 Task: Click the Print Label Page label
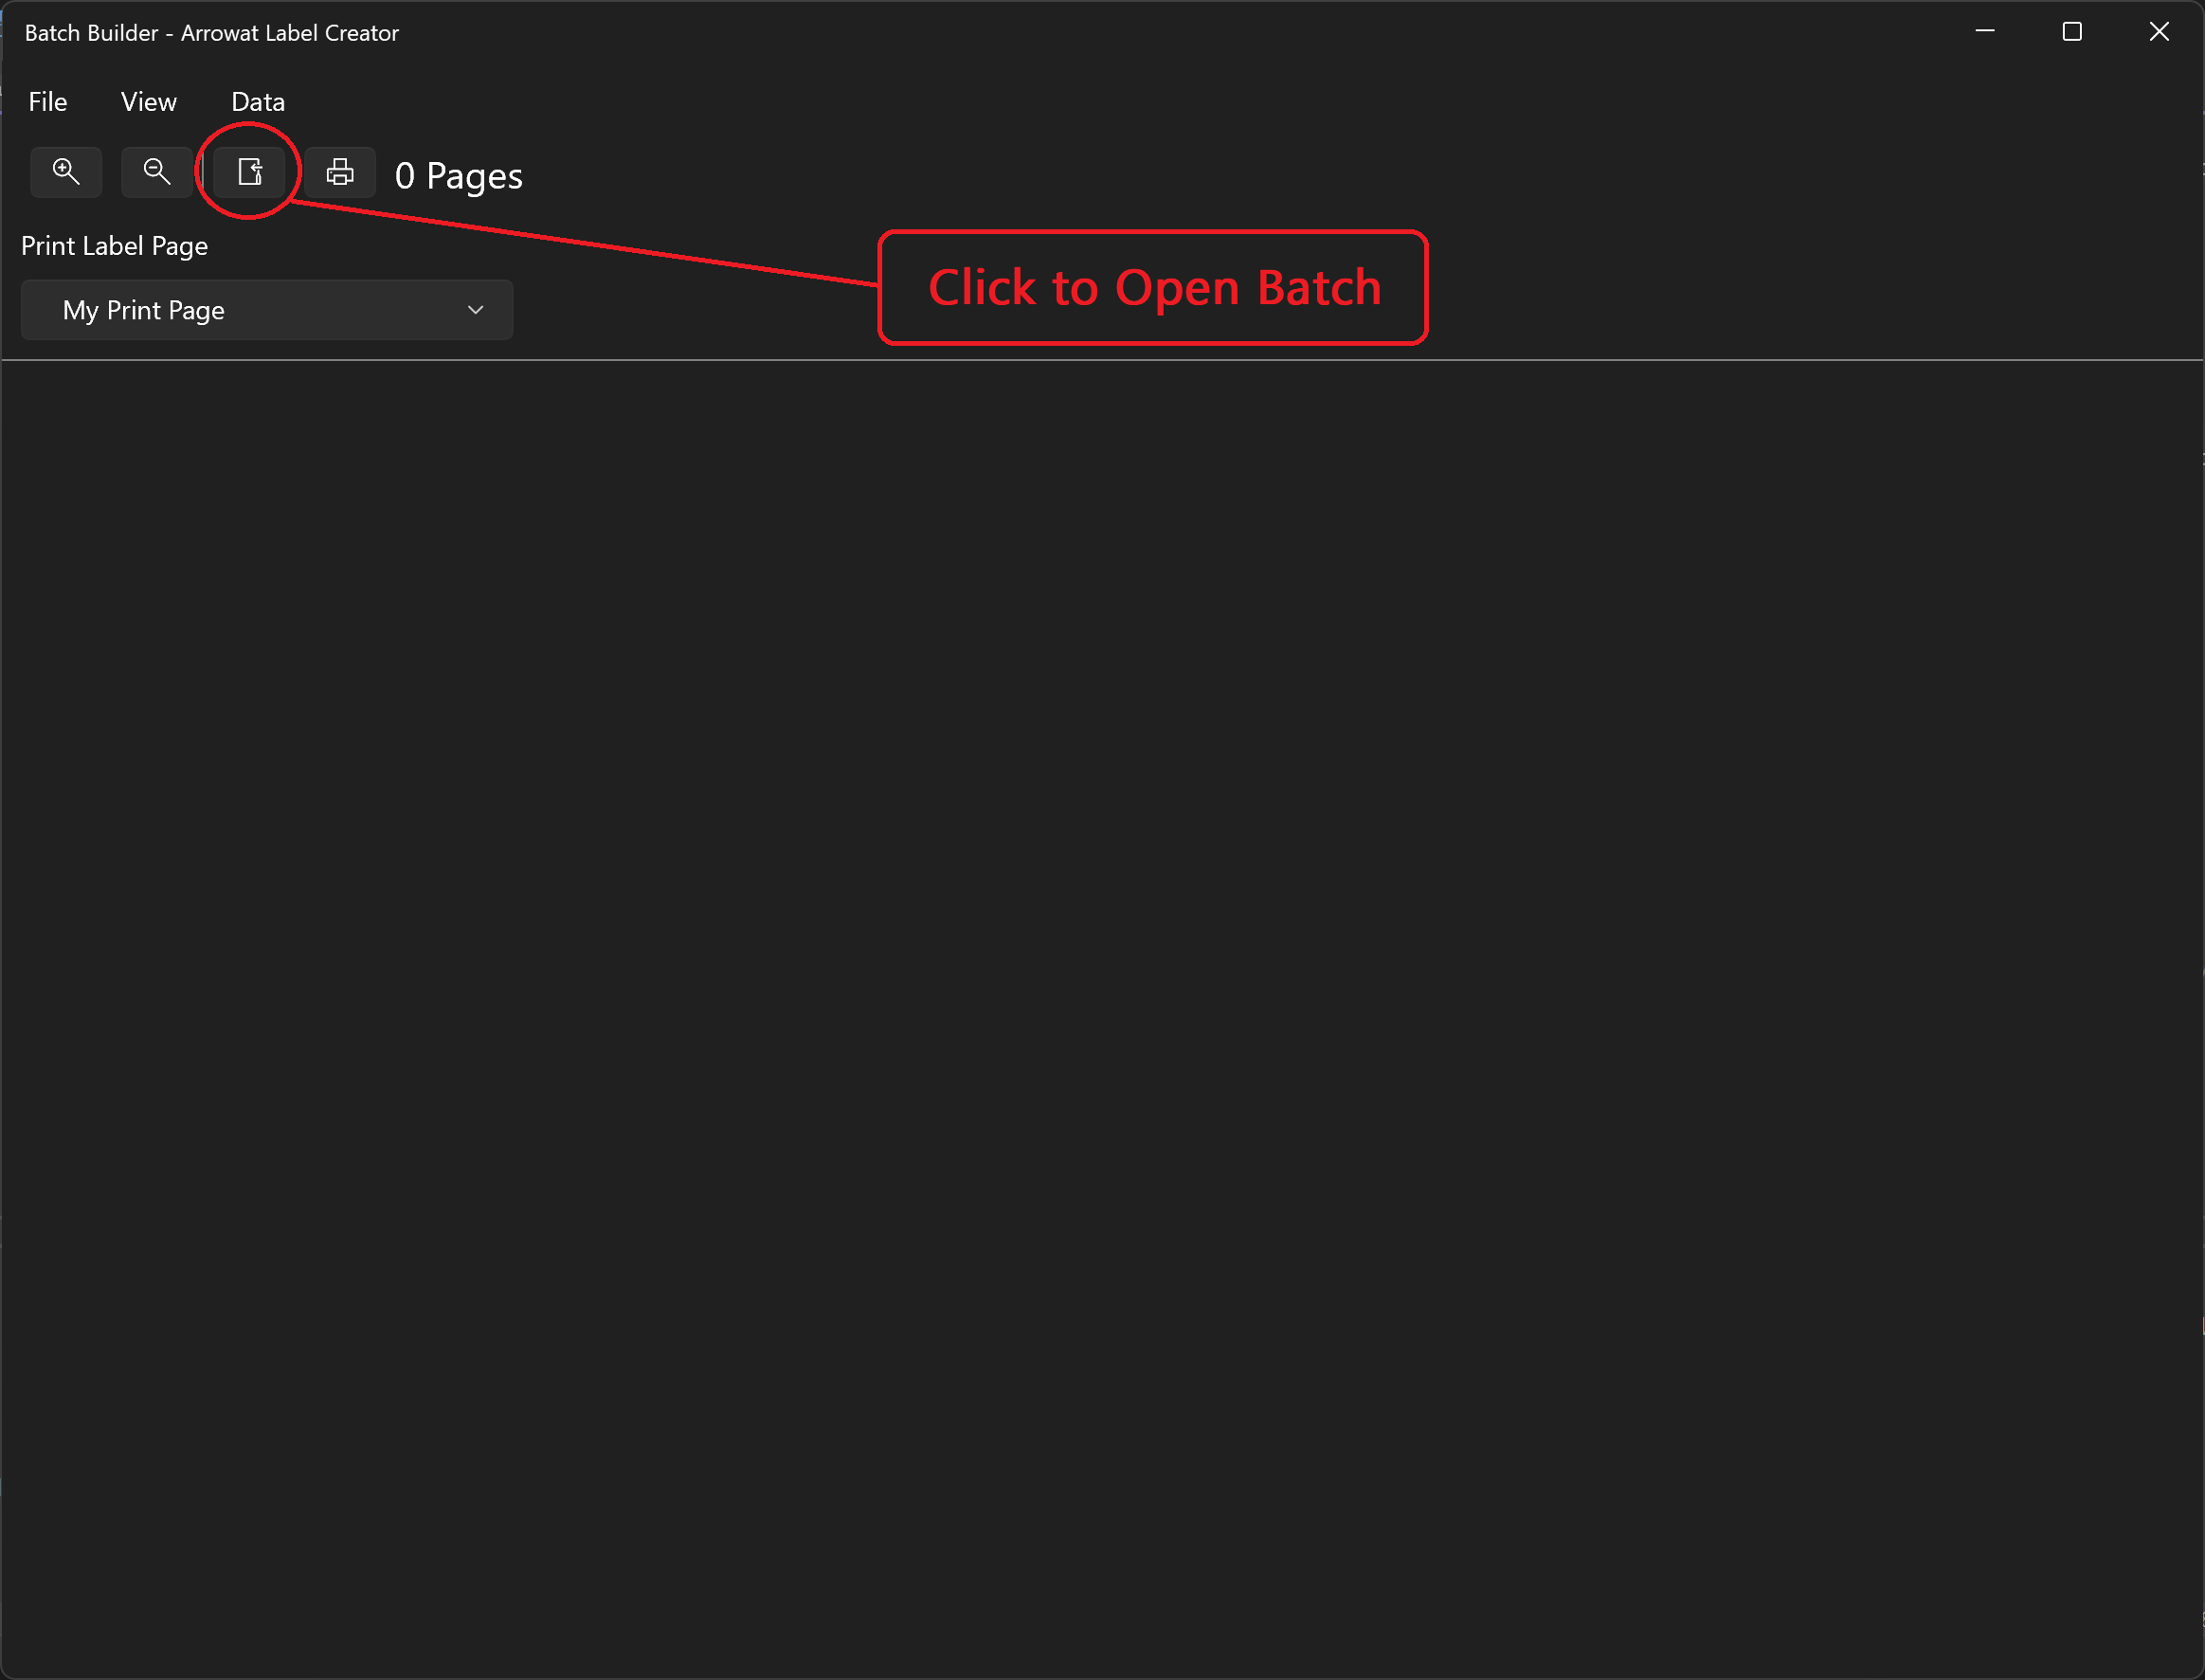pyautogui.click(x=111, y=245)
